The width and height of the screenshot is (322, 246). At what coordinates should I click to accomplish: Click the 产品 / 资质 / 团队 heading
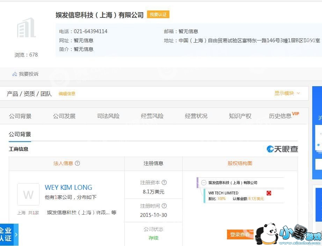(x=29, y=94)
